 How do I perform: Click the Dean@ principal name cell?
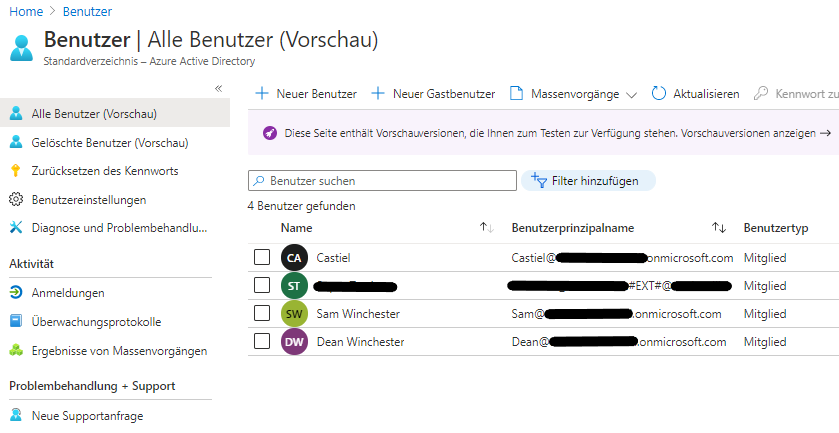coord(619,342)
